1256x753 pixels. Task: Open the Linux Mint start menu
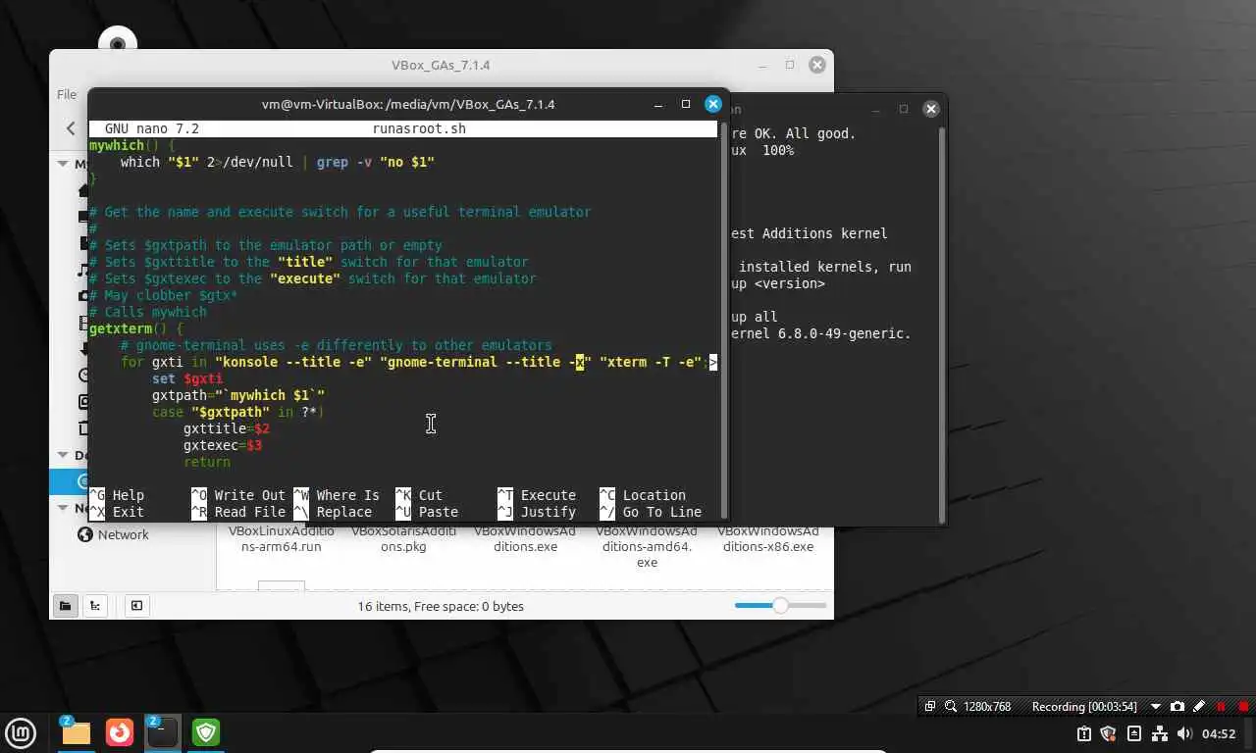[21, 731]
